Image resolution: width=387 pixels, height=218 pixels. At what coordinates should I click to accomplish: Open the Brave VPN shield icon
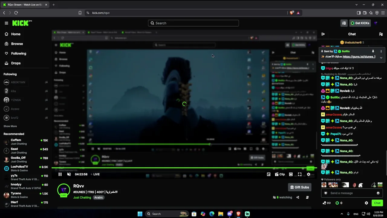point(377,13)
